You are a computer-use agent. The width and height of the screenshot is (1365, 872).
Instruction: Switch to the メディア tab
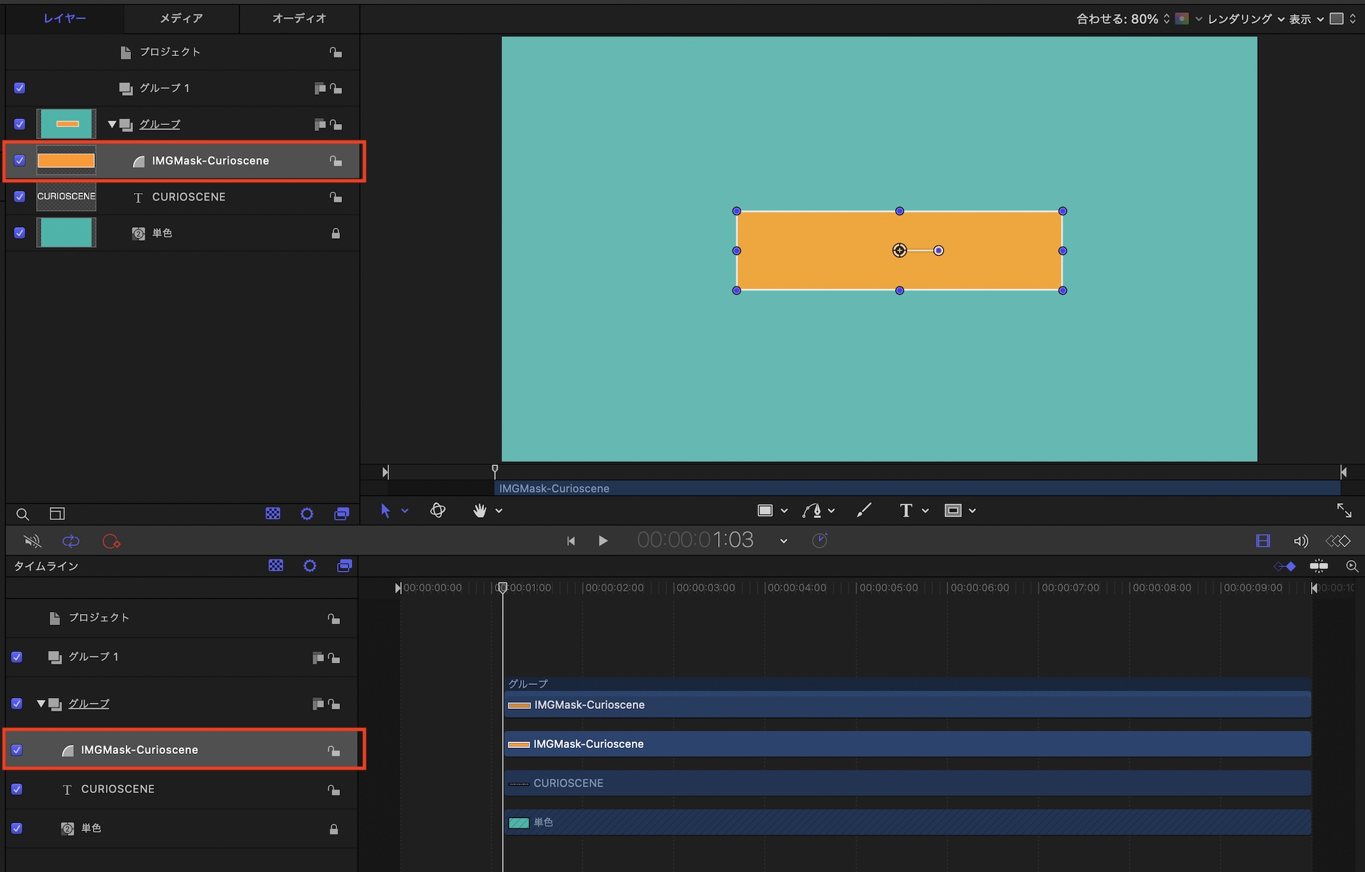[181, 18]
